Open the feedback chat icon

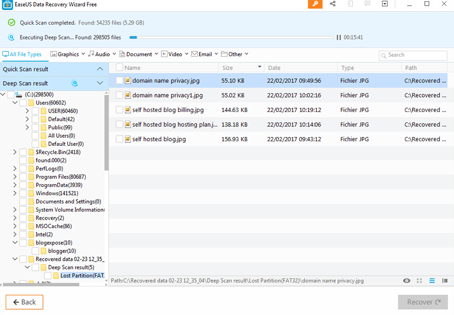[368, 4]
